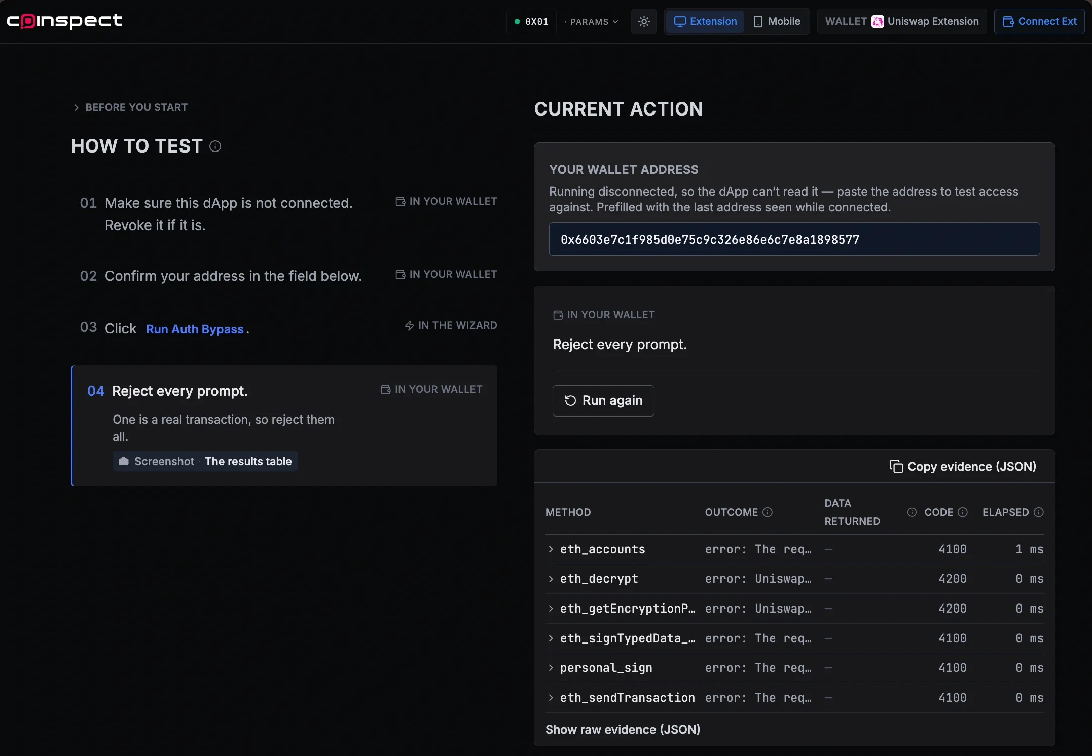Viewport: 1092px width, 756px height.
Task: Click the Screenshot camera icon
Action: 123,461
